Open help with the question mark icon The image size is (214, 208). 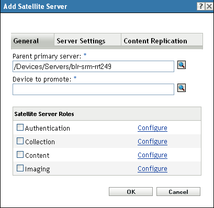point(201,6)
